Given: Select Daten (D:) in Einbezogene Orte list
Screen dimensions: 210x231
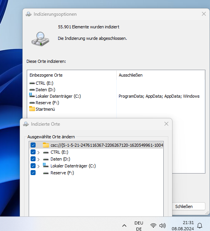Looking at the screenshot, I should [x=46, y=90].
